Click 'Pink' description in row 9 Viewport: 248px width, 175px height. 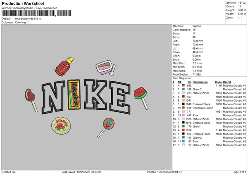[x=196, y=115]
